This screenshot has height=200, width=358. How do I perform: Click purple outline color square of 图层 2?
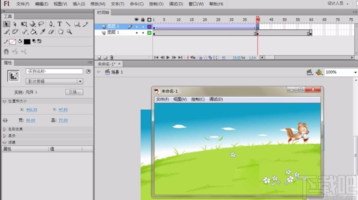(149, 27)
